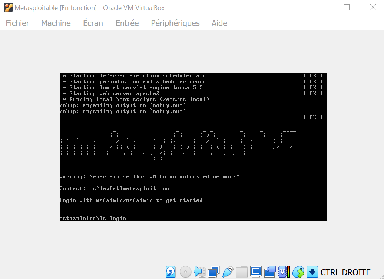Viewport: 384px width, 279px height.
Task: Click the virtualization features chip icon
Action: (x=284, y=272)
